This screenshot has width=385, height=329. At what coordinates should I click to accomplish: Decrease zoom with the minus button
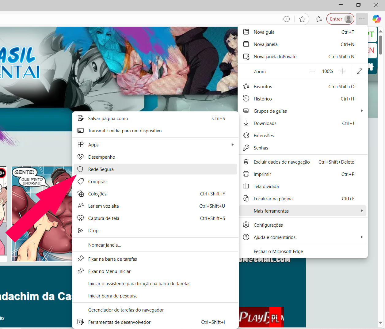point(312,71)
